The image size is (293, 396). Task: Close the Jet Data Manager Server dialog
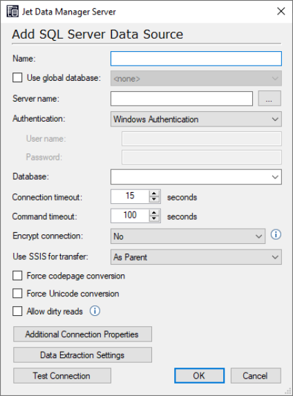click(x=281, y=11)
